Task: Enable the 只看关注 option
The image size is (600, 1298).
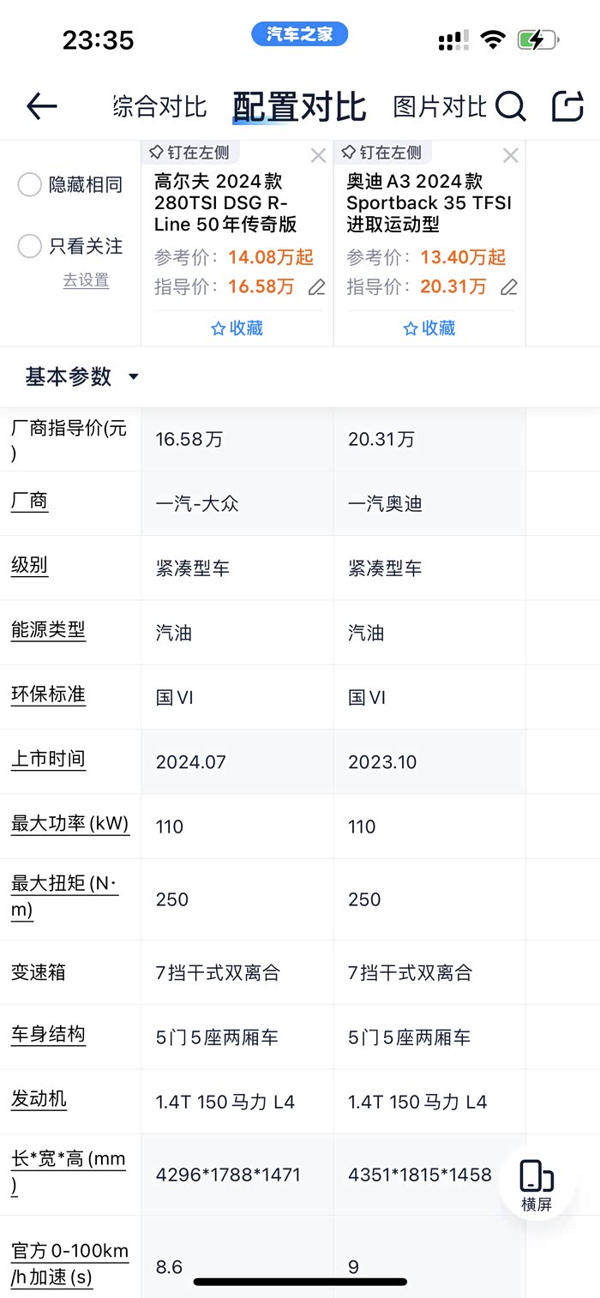Action: point(30,247)
